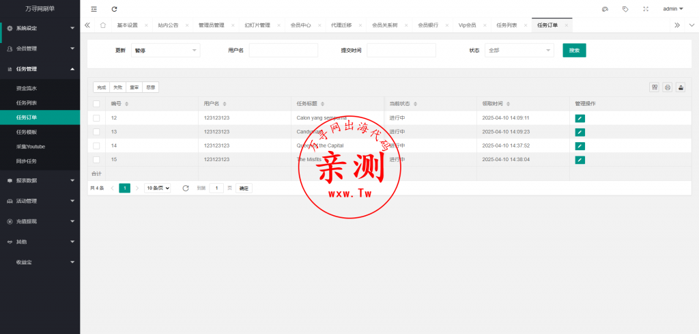
Task: Click the 用户名 input field
Action: pos(283,51)
